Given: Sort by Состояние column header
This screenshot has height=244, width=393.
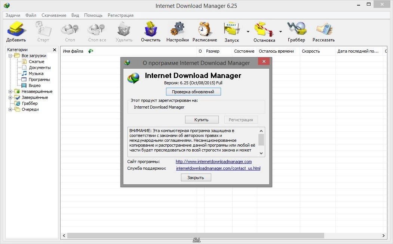Looking at the screenshot, I should pyautogui.click(x=245, y=51).
